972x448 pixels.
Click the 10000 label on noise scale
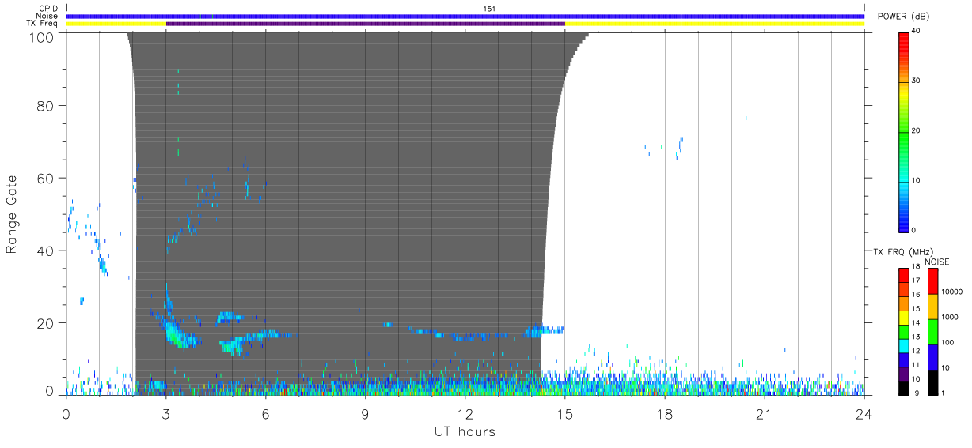click(x=951, y=292)
